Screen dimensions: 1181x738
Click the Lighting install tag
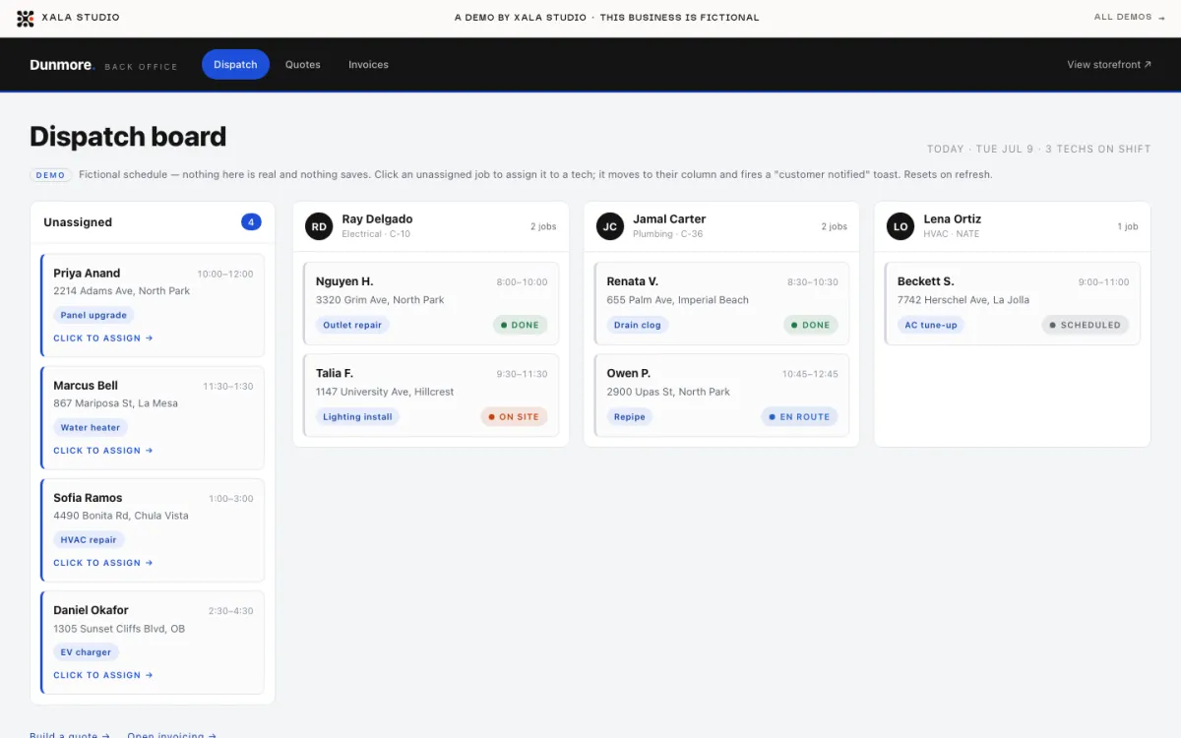[357, 417]
